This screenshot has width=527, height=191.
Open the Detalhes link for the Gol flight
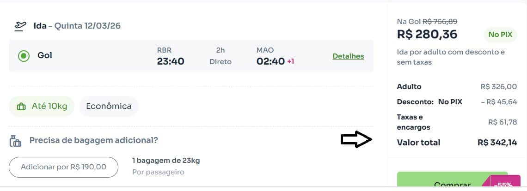click(348, 56)
